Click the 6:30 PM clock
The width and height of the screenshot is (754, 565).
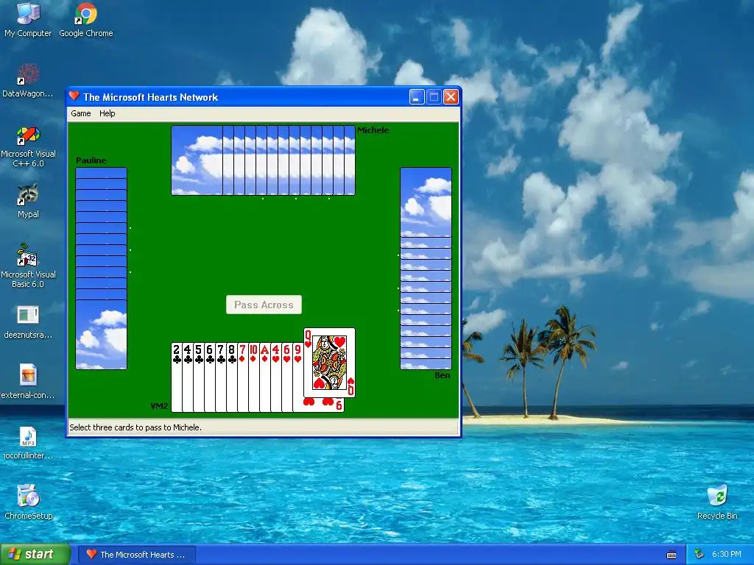click(x=727, y=555)
